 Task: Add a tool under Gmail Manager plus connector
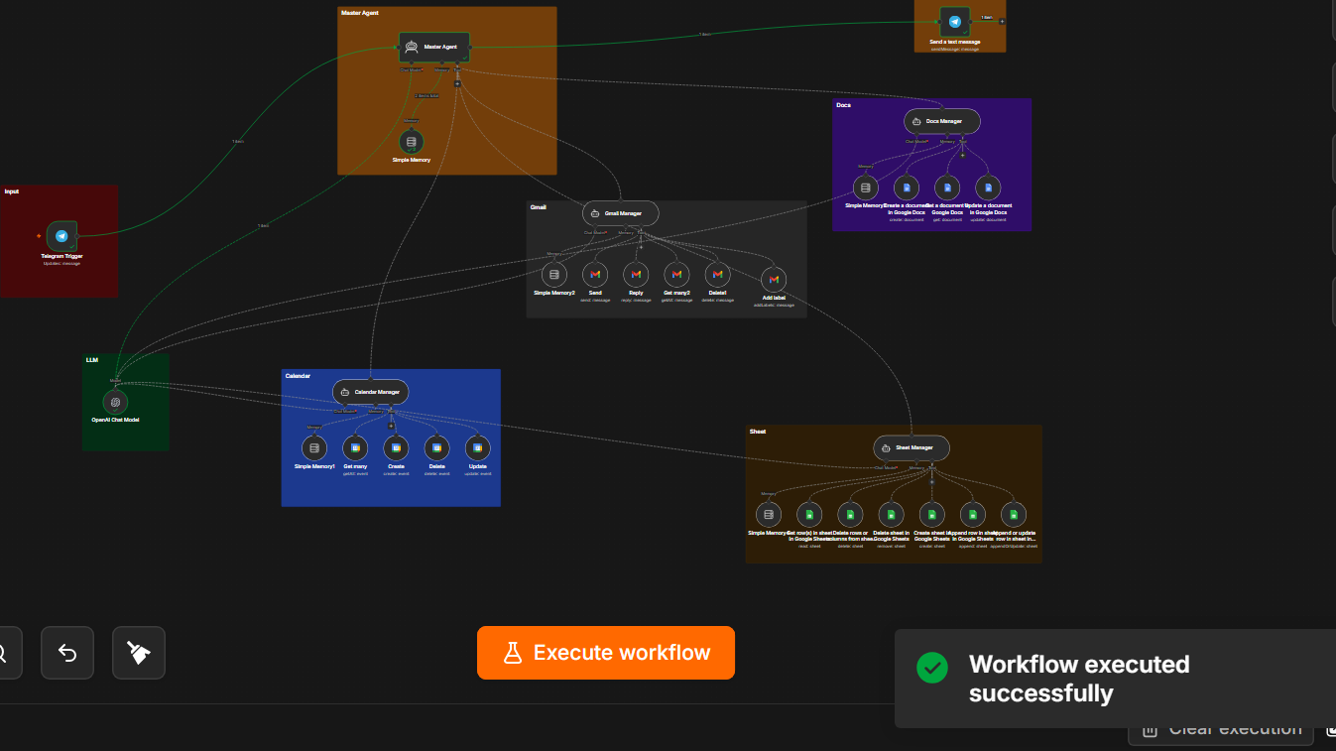pyautogui.click(x=641, y=247)
